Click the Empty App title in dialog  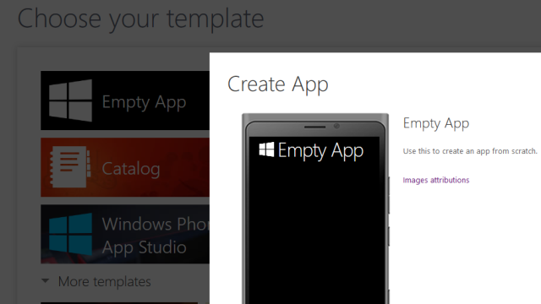(436, 123)
